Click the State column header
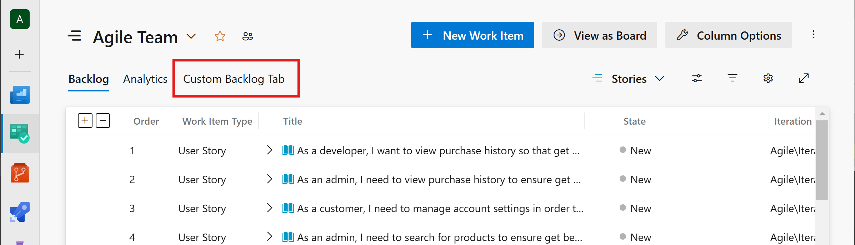 [634, 121]
